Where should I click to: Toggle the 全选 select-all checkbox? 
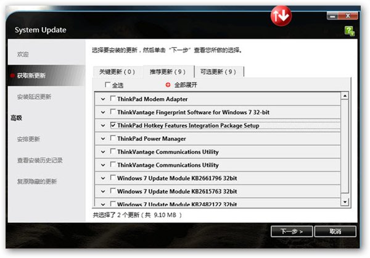[x=107, y=84]
